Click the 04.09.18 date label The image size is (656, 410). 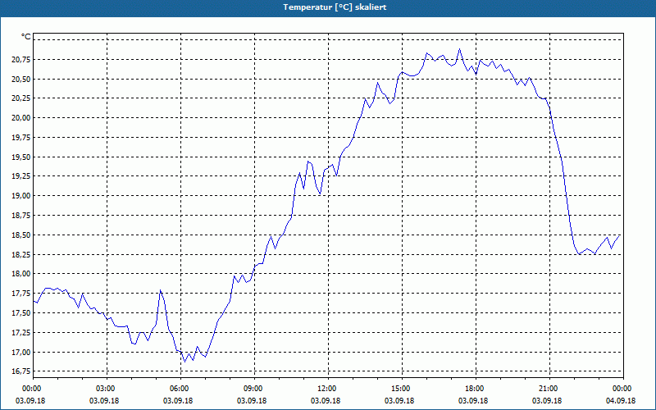click(621, 401)
